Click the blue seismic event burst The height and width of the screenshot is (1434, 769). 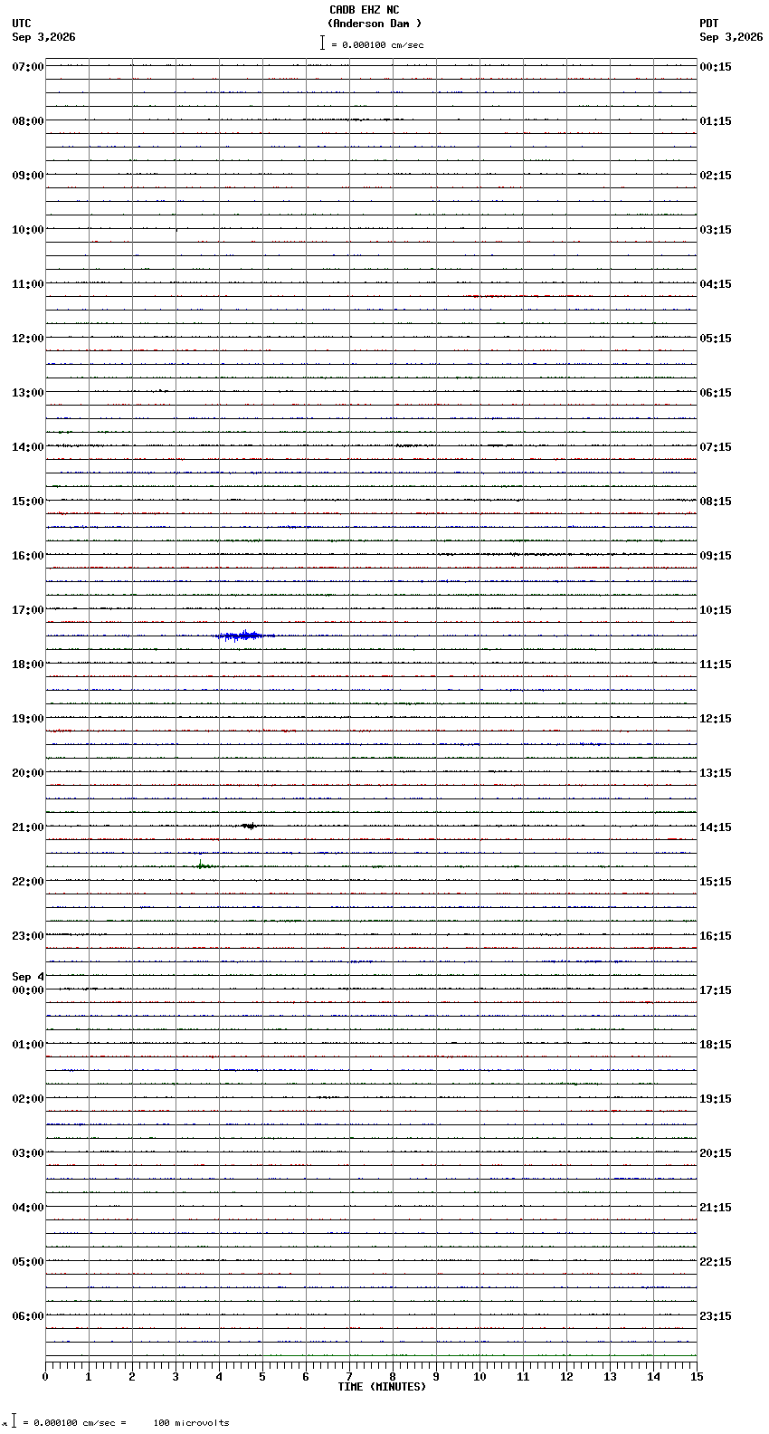click(242, 636)
